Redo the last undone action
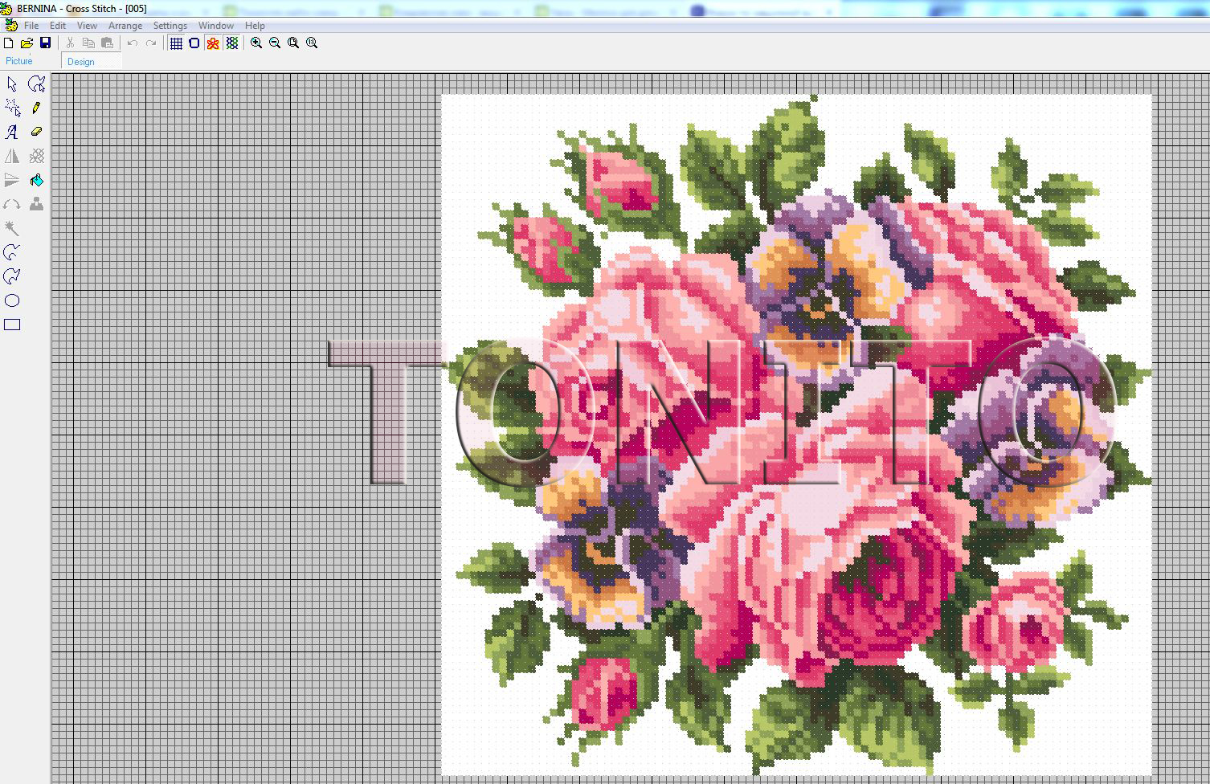 [x=151, y=43]
